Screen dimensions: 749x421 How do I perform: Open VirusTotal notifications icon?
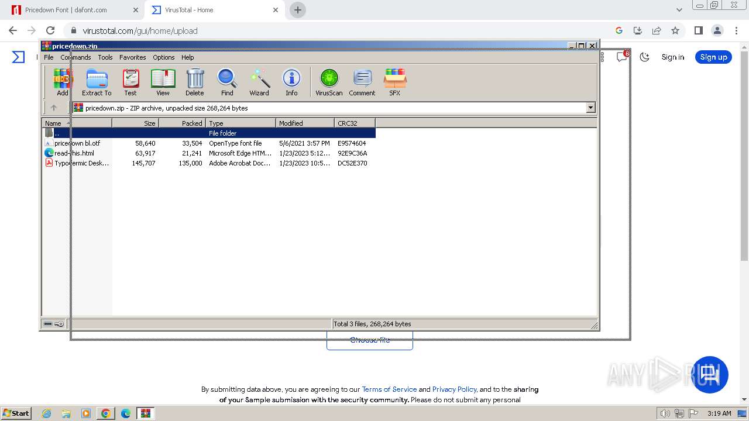[x=622, y=56]
